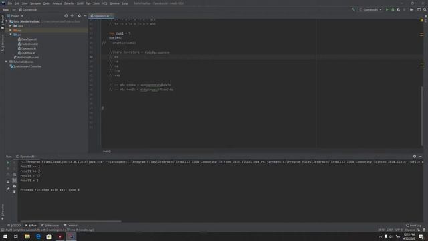Toggle the Favorites tool window side tab
Image resolution: width=428 pixels, height=241 pixels.
coord(3,212)
